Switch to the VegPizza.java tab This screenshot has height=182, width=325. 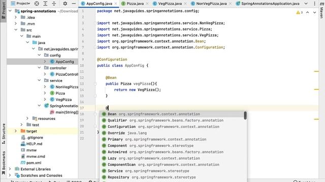coord(168,4)
